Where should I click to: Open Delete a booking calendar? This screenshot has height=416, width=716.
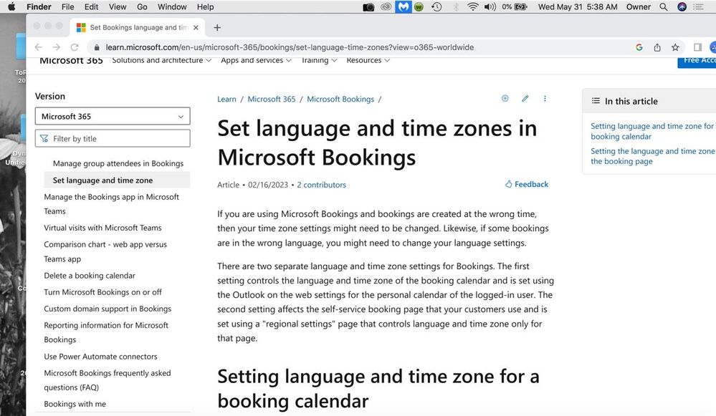click(x=90, y=276)
